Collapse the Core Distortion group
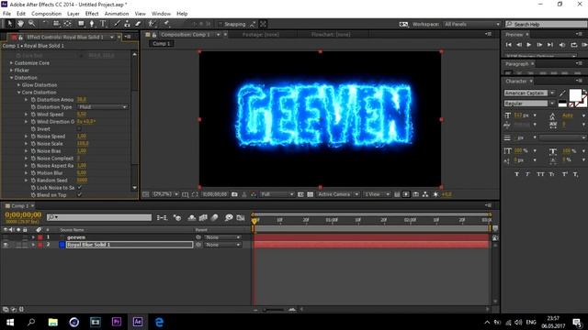 tap(18, 92)
